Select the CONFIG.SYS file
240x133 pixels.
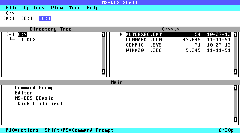pyautogui.click(x=178, y=45)
